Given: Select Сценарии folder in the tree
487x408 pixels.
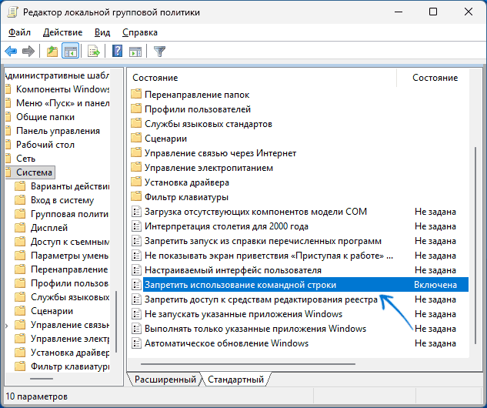Looking at the screenshot, I should pos(52,311).
